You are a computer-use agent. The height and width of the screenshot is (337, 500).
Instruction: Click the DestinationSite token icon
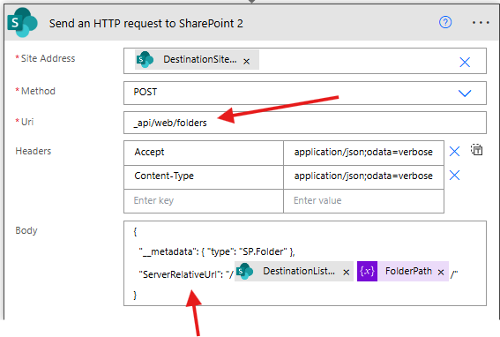click(145, 60)
